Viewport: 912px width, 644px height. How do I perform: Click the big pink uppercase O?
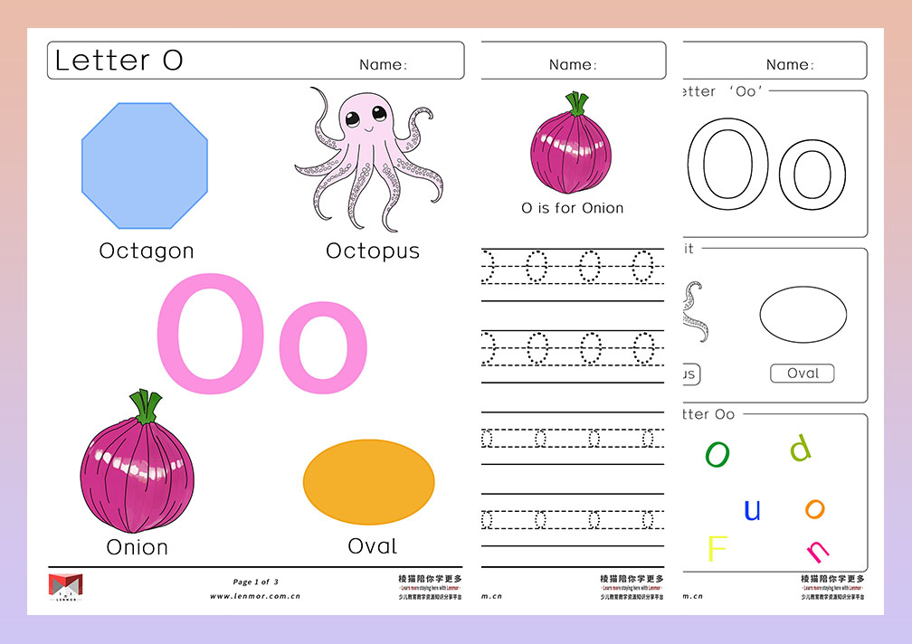[x=211, y=334]
